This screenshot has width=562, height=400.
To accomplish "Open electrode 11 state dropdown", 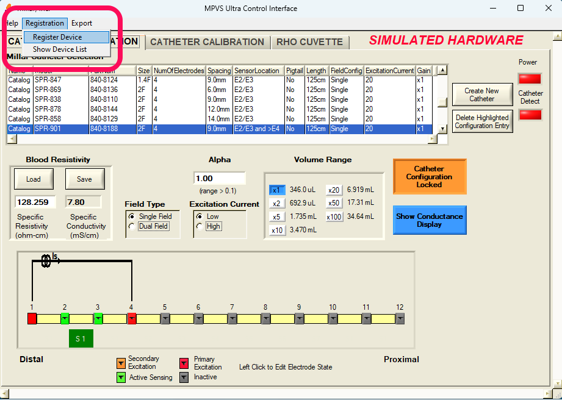I will pyautogui.click(x=366, y=319).
